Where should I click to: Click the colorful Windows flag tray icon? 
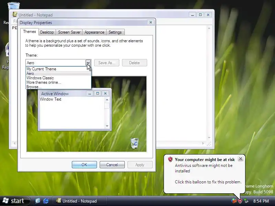(234, 201)
